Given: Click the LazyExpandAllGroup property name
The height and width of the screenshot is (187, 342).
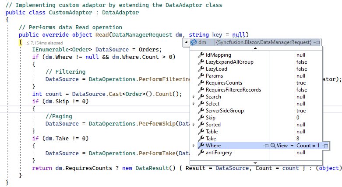Looking at the screenshot, I should click(229, 62).
